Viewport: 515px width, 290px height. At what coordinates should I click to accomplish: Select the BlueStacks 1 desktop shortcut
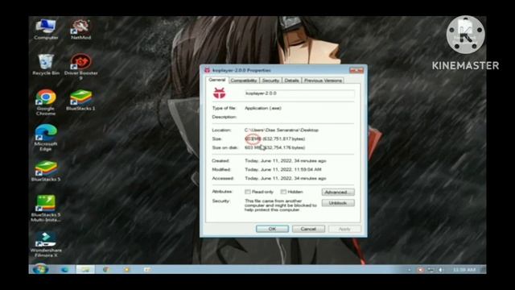[80, 100]
